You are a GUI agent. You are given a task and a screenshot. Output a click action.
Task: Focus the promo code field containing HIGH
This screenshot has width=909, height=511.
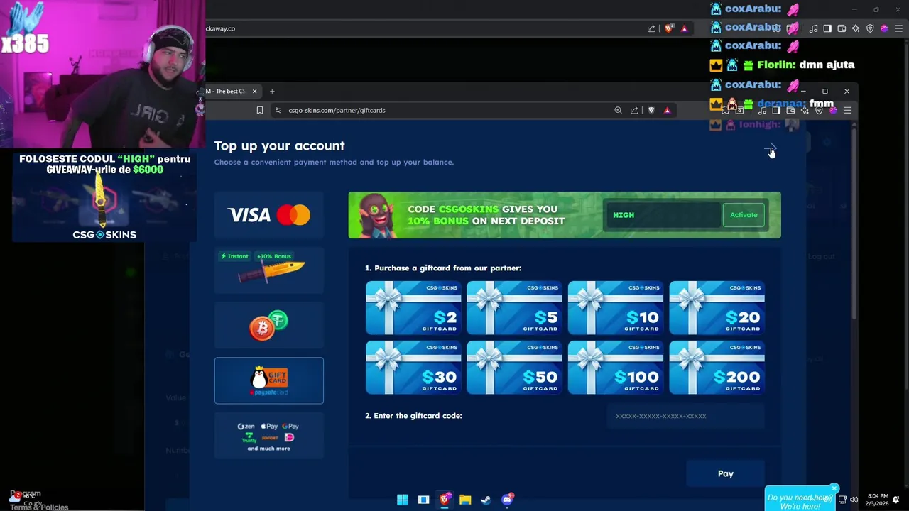click(x=662, y=215)
